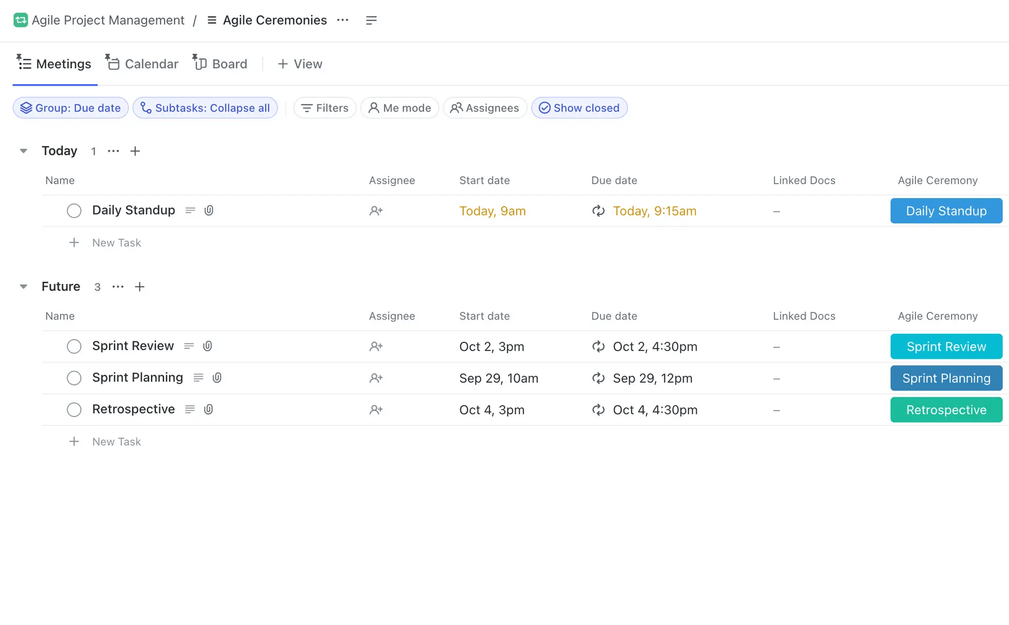This screenshot has width=1009, height=625.
Task: Click the Calendar view icon
Action: point(112,64)
